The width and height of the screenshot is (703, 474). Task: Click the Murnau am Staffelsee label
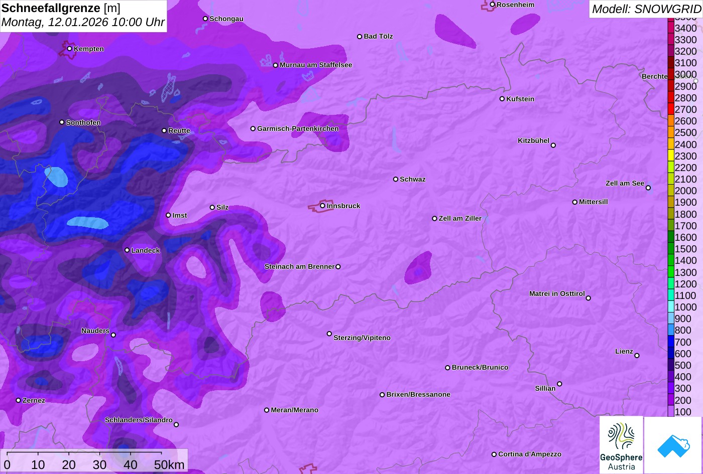point(316,65)
